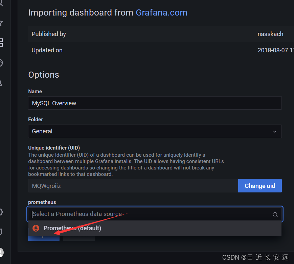Screen dimensions: 294x264
Task: Click the Change uid button
Action: coord(260,186)
